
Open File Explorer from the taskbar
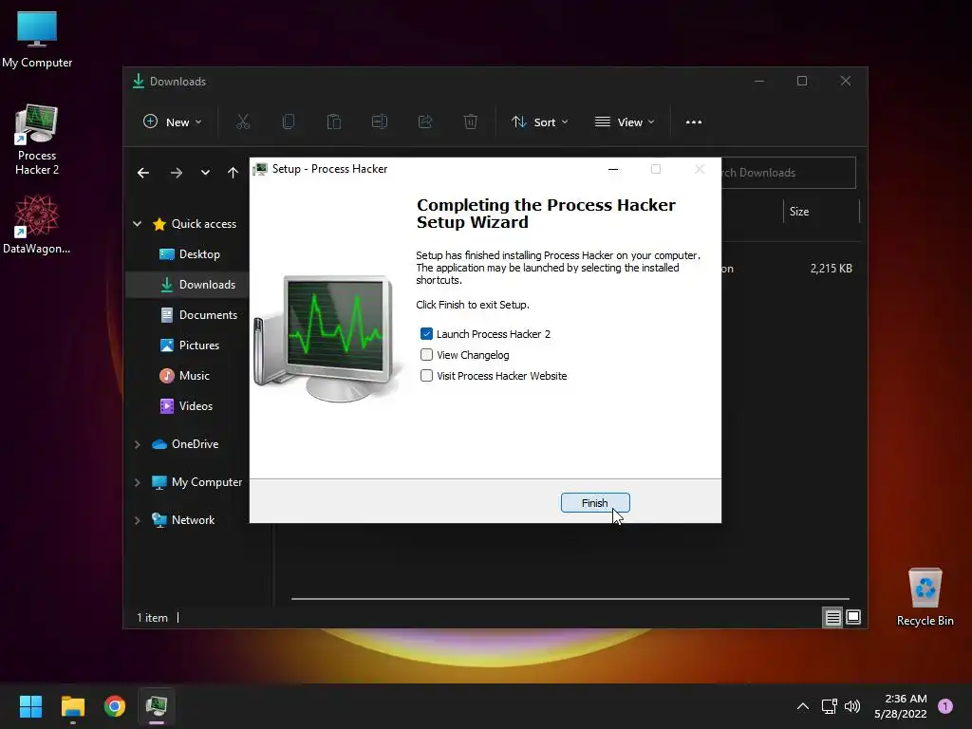[x=72, y=706]
